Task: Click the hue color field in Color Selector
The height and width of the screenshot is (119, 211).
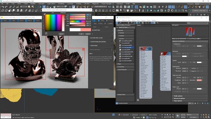Action: 53,23
